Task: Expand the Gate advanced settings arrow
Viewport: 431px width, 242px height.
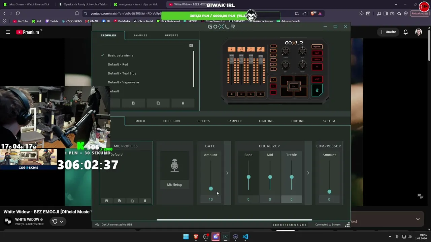Action: pos(227,173)
